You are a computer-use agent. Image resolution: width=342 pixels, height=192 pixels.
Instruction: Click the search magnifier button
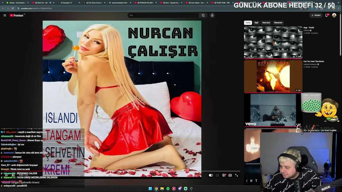(203, 15)
